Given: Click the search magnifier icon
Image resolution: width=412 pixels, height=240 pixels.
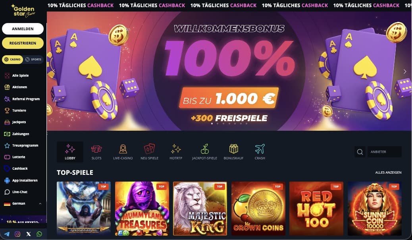Looking at the screenshot, I should tap(360, 152).
